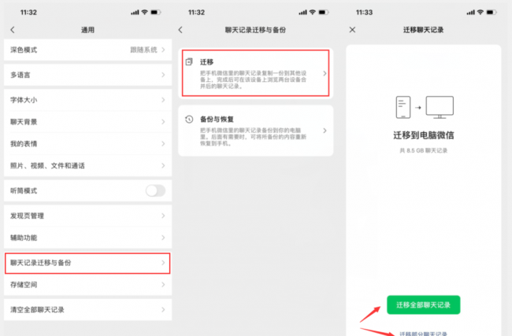Expand the 聊天背景 chevron
The width and height of the screenshot is (512, 336).
pyautogui.click(x=163, y=122)
